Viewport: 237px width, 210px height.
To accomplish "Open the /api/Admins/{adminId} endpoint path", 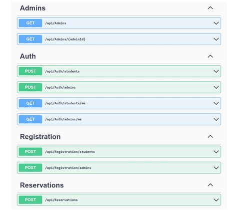I will coord(65,39).
